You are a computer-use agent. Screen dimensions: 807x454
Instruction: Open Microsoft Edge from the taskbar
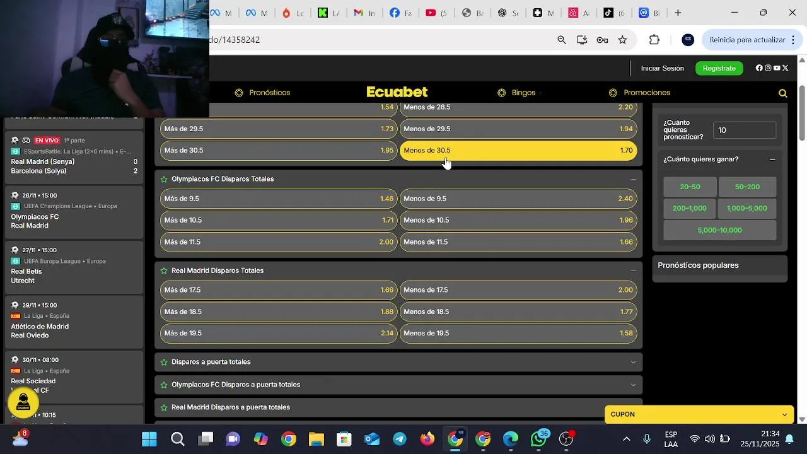pyautogui.click(x=511, y=439)
